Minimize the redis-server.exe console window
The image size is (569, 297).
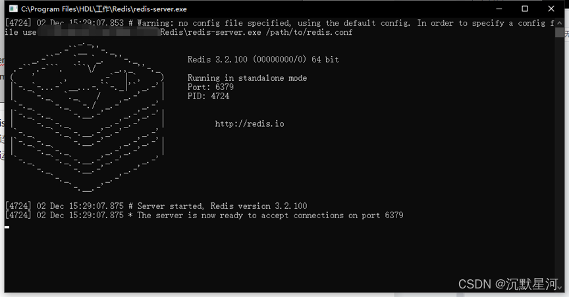[499, 9]
